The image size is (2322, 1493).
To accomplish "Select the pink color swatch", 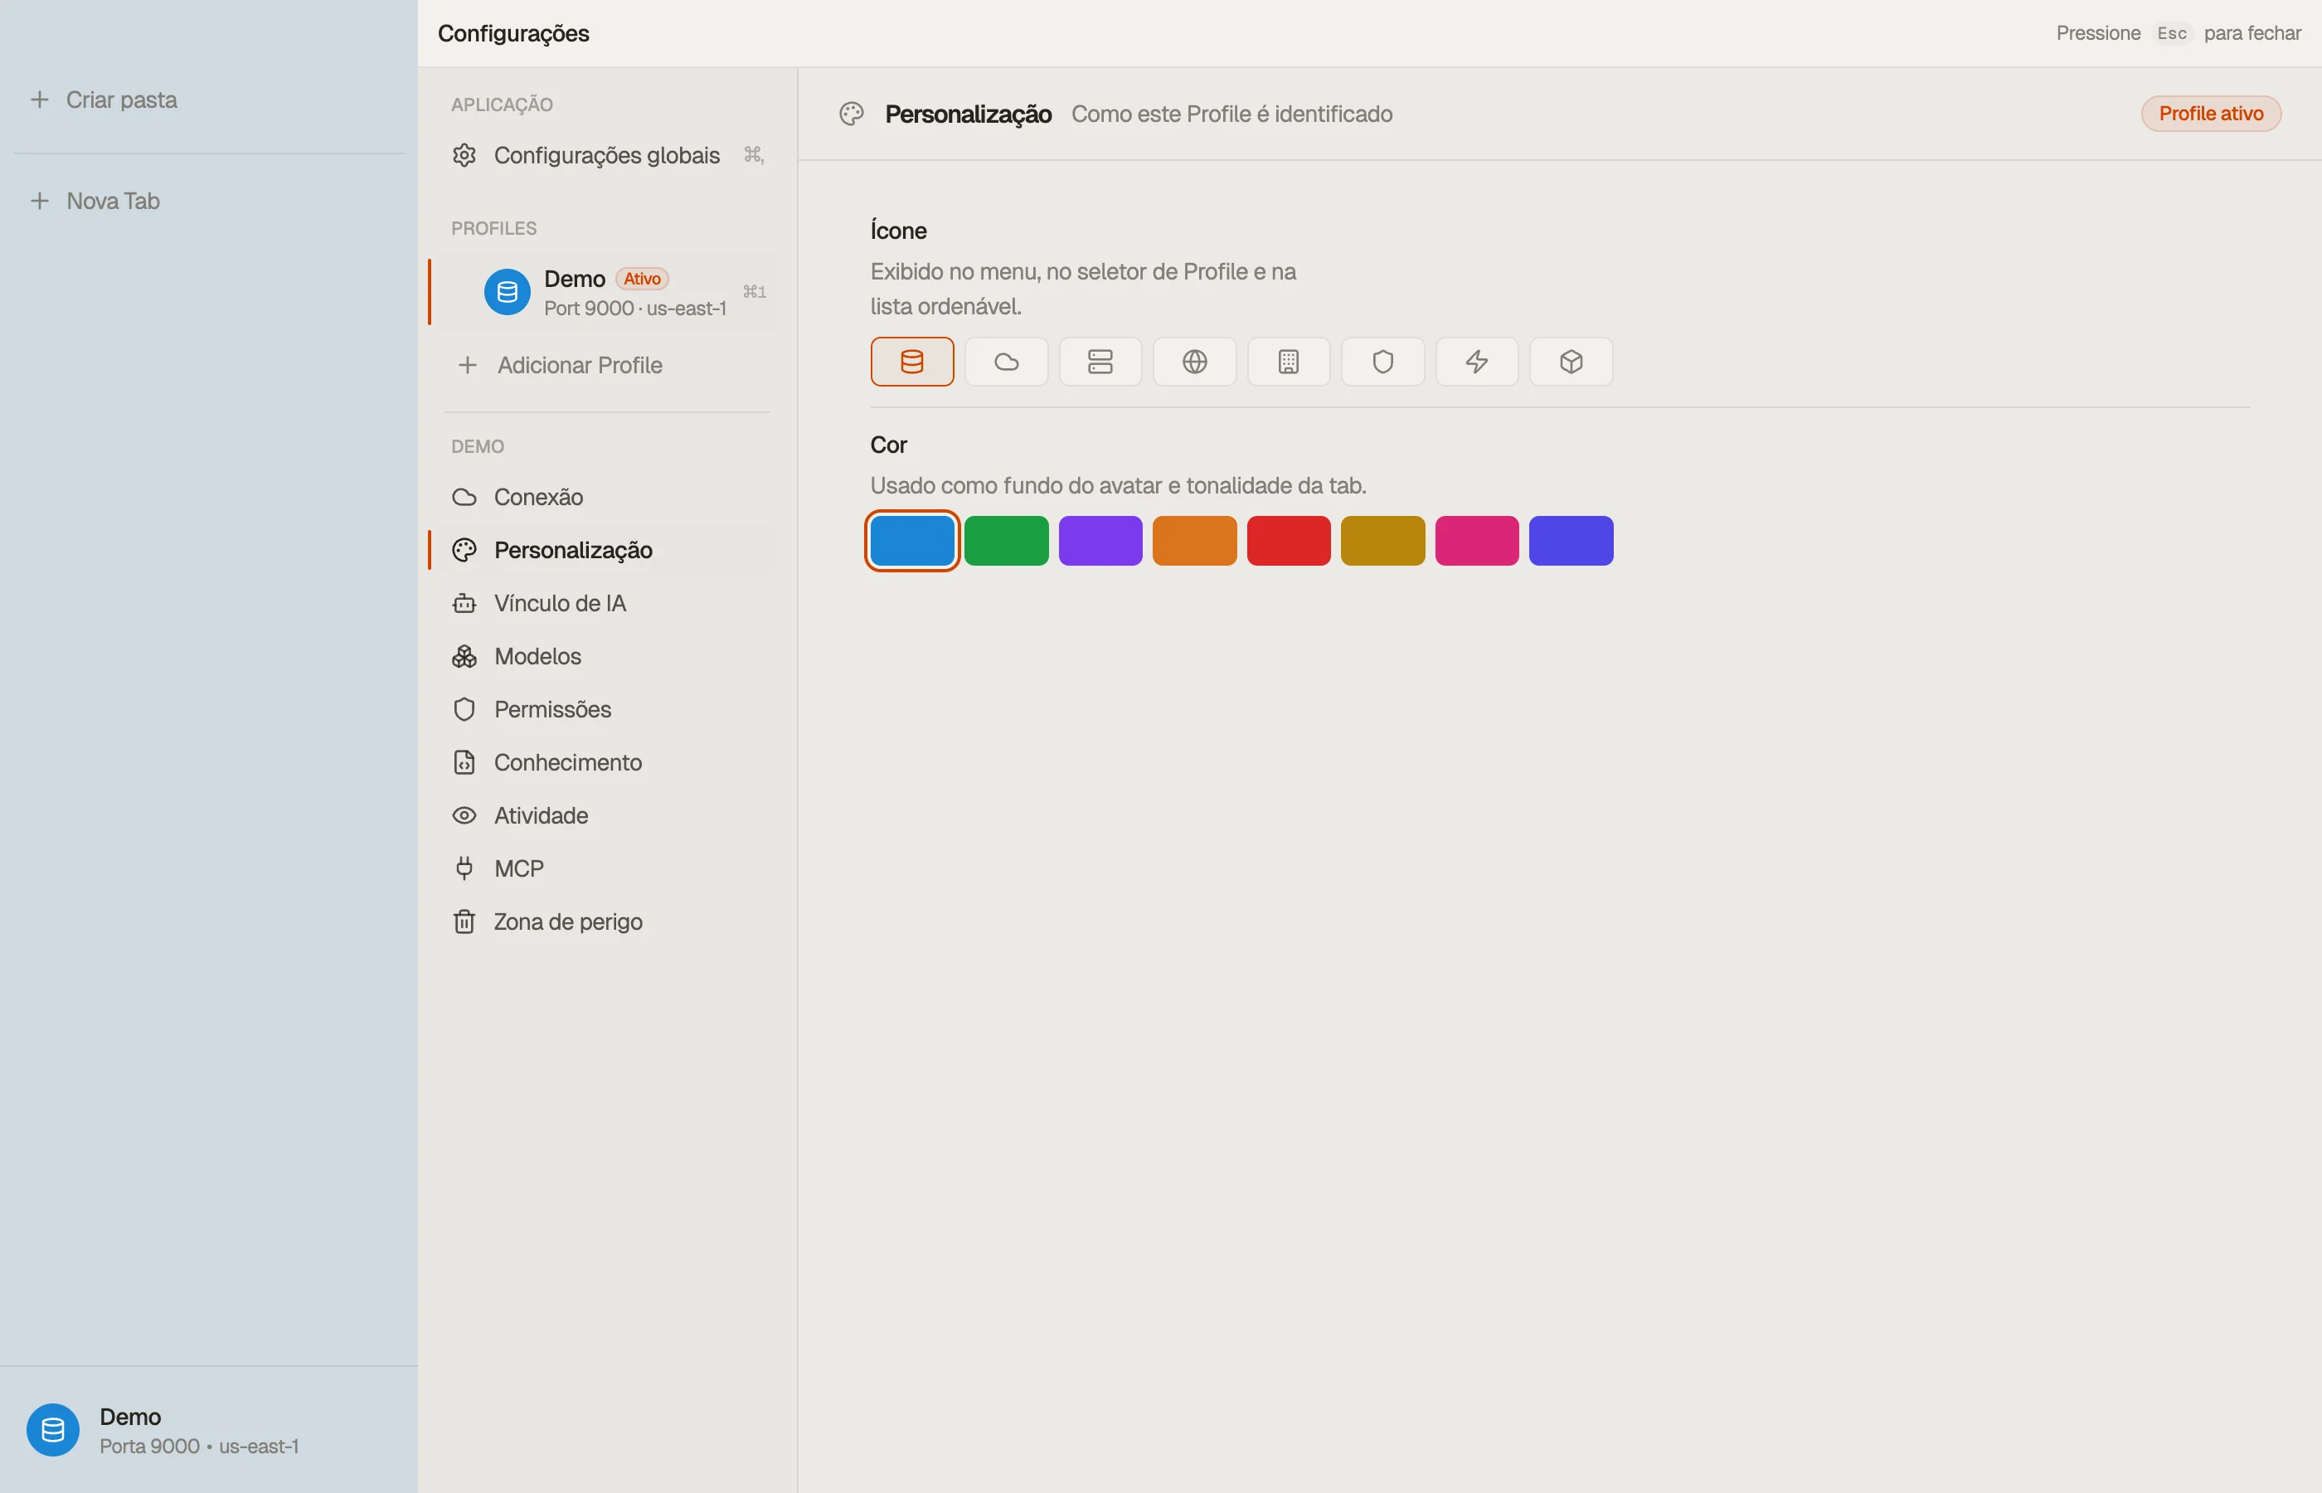I will pyautogui.click(x=1476, y=541).
